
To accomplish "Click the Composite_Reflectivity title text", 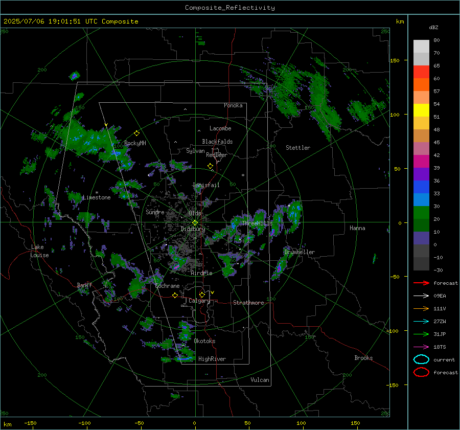I will click(x=230, y=8).
